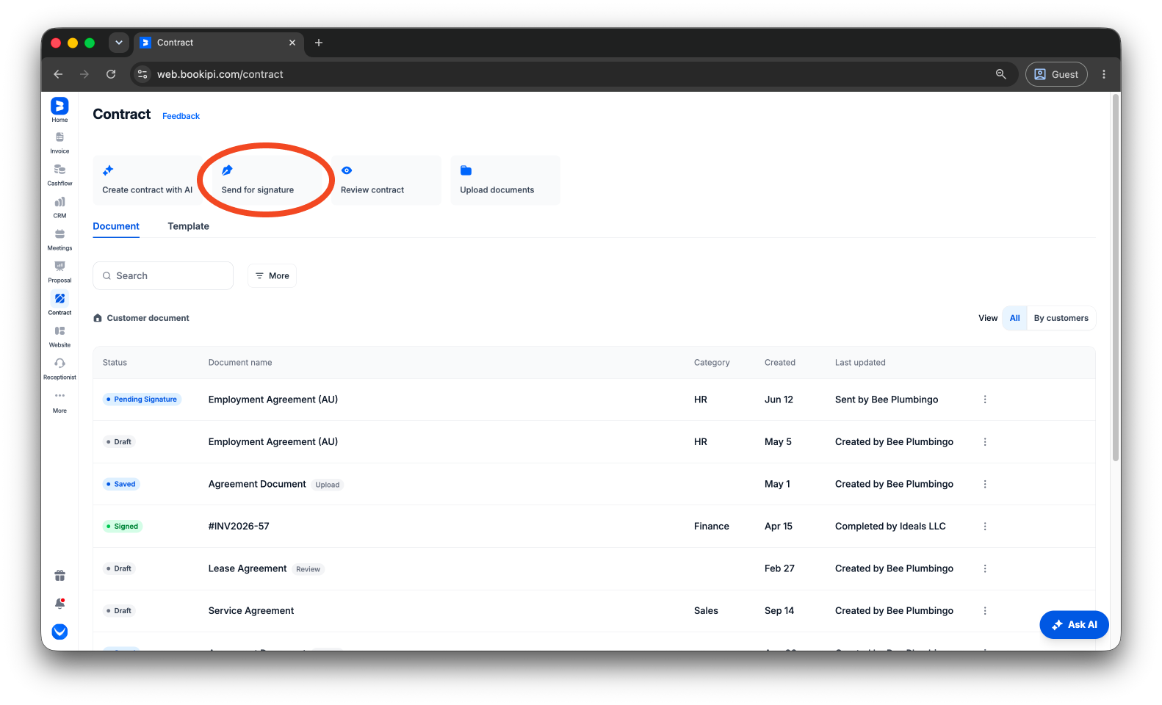
Task: Open the More filters button
Action: coord(272,275)
